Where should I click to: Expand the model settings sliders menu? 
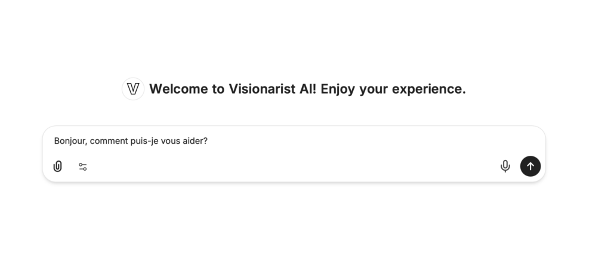tap(83, 167)
